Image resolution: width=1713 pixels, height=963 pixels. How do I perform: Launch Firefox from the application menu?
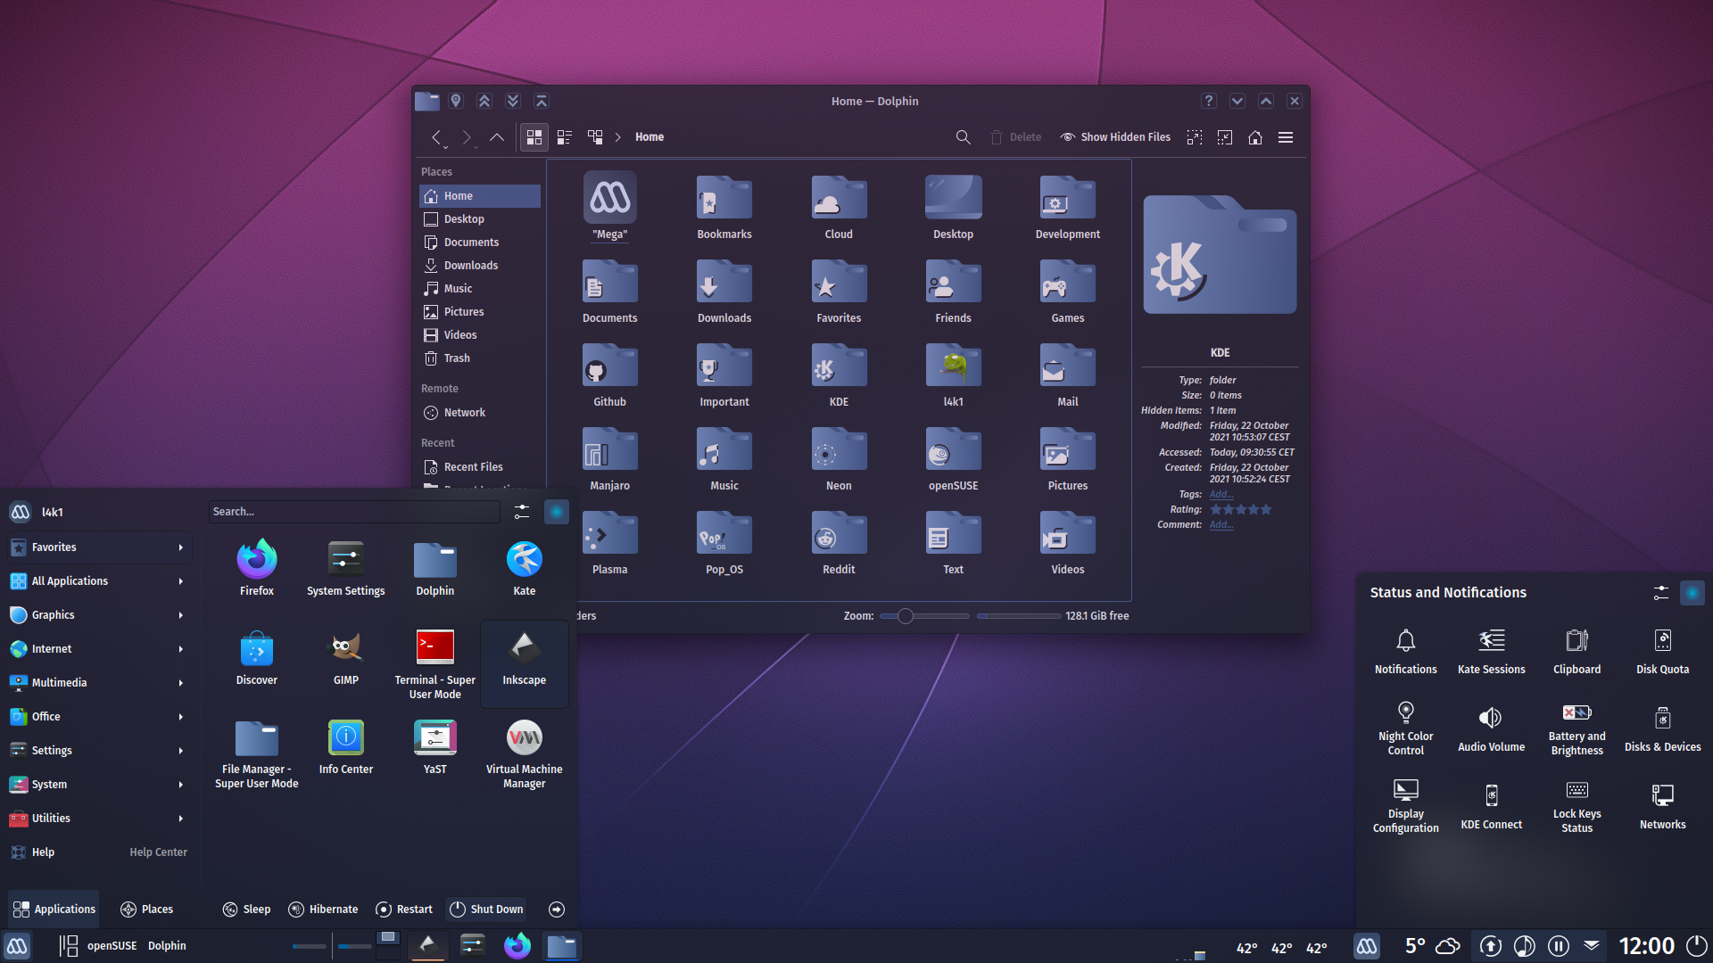click(257, 568)
